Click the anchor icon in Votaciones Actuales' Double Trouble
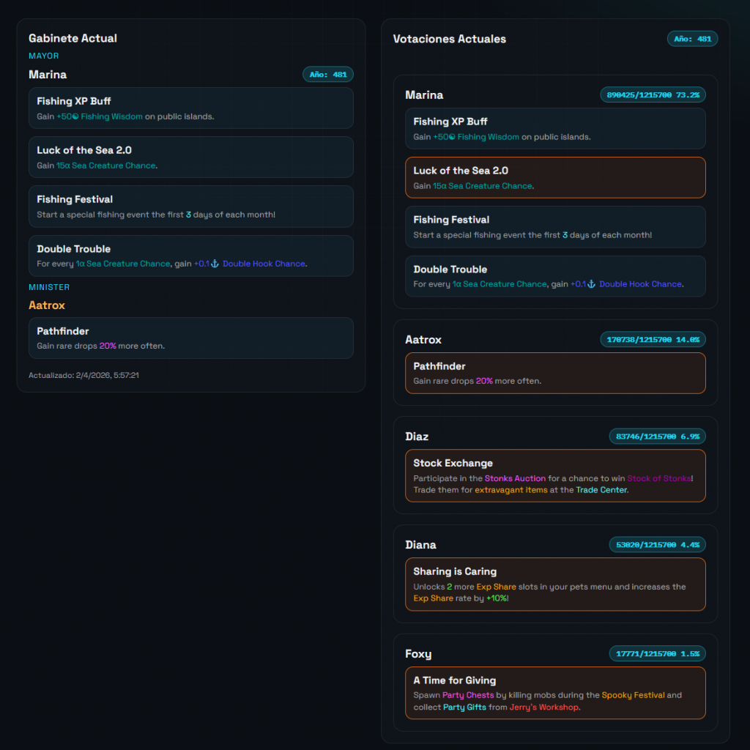750x750 pixels. [x=592, y=284]
